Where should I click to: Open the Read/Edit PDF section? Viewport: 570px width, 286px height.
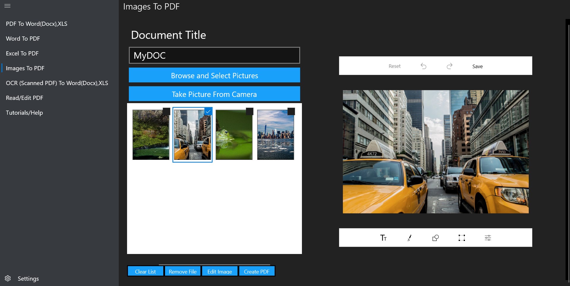(25, 98)
